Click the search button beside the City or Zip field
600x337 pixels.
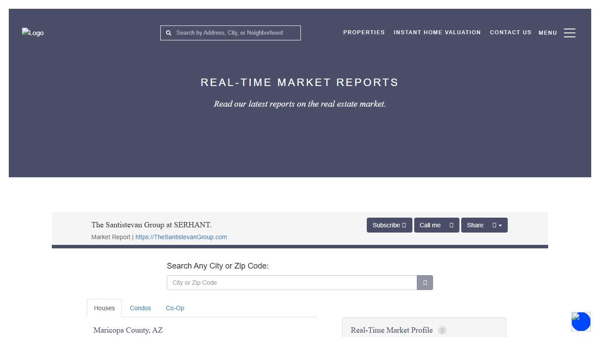point(424,283)
